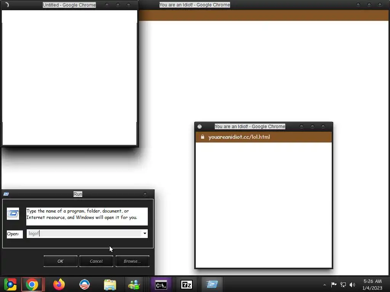The image size is (390, 292).
Task: Click the 'Open:' label in Run dialog
Action: pyautogui.click(x=13, y=234)
